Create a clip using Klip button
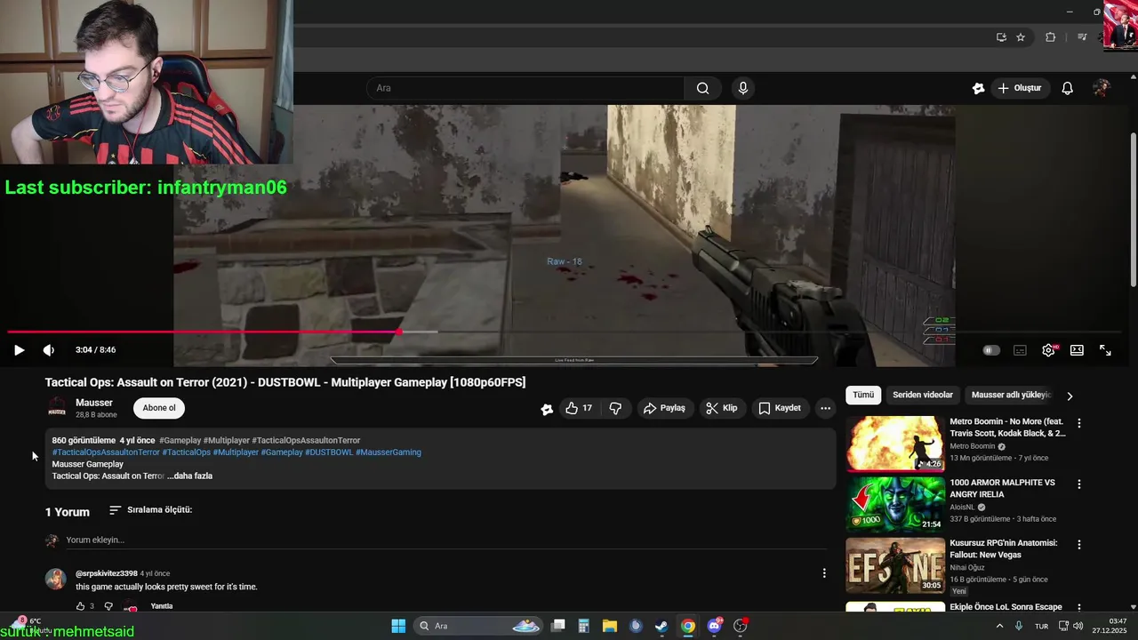This screenshot has height=640, width=1138. pyautogui.click(x=722, y=408)
